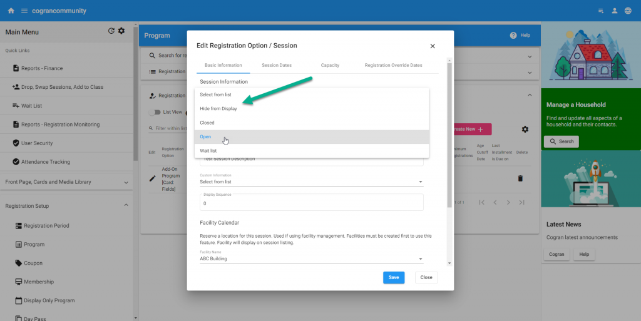Open the Facility Name dropdown
The image size is (641, 321).
tap(311, 258)
